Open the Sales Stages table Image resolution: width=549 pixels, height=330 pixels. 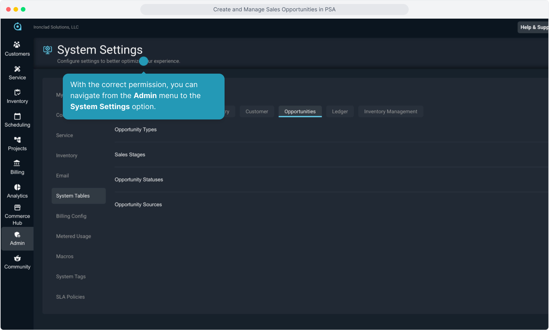click(x=130, y=155)
